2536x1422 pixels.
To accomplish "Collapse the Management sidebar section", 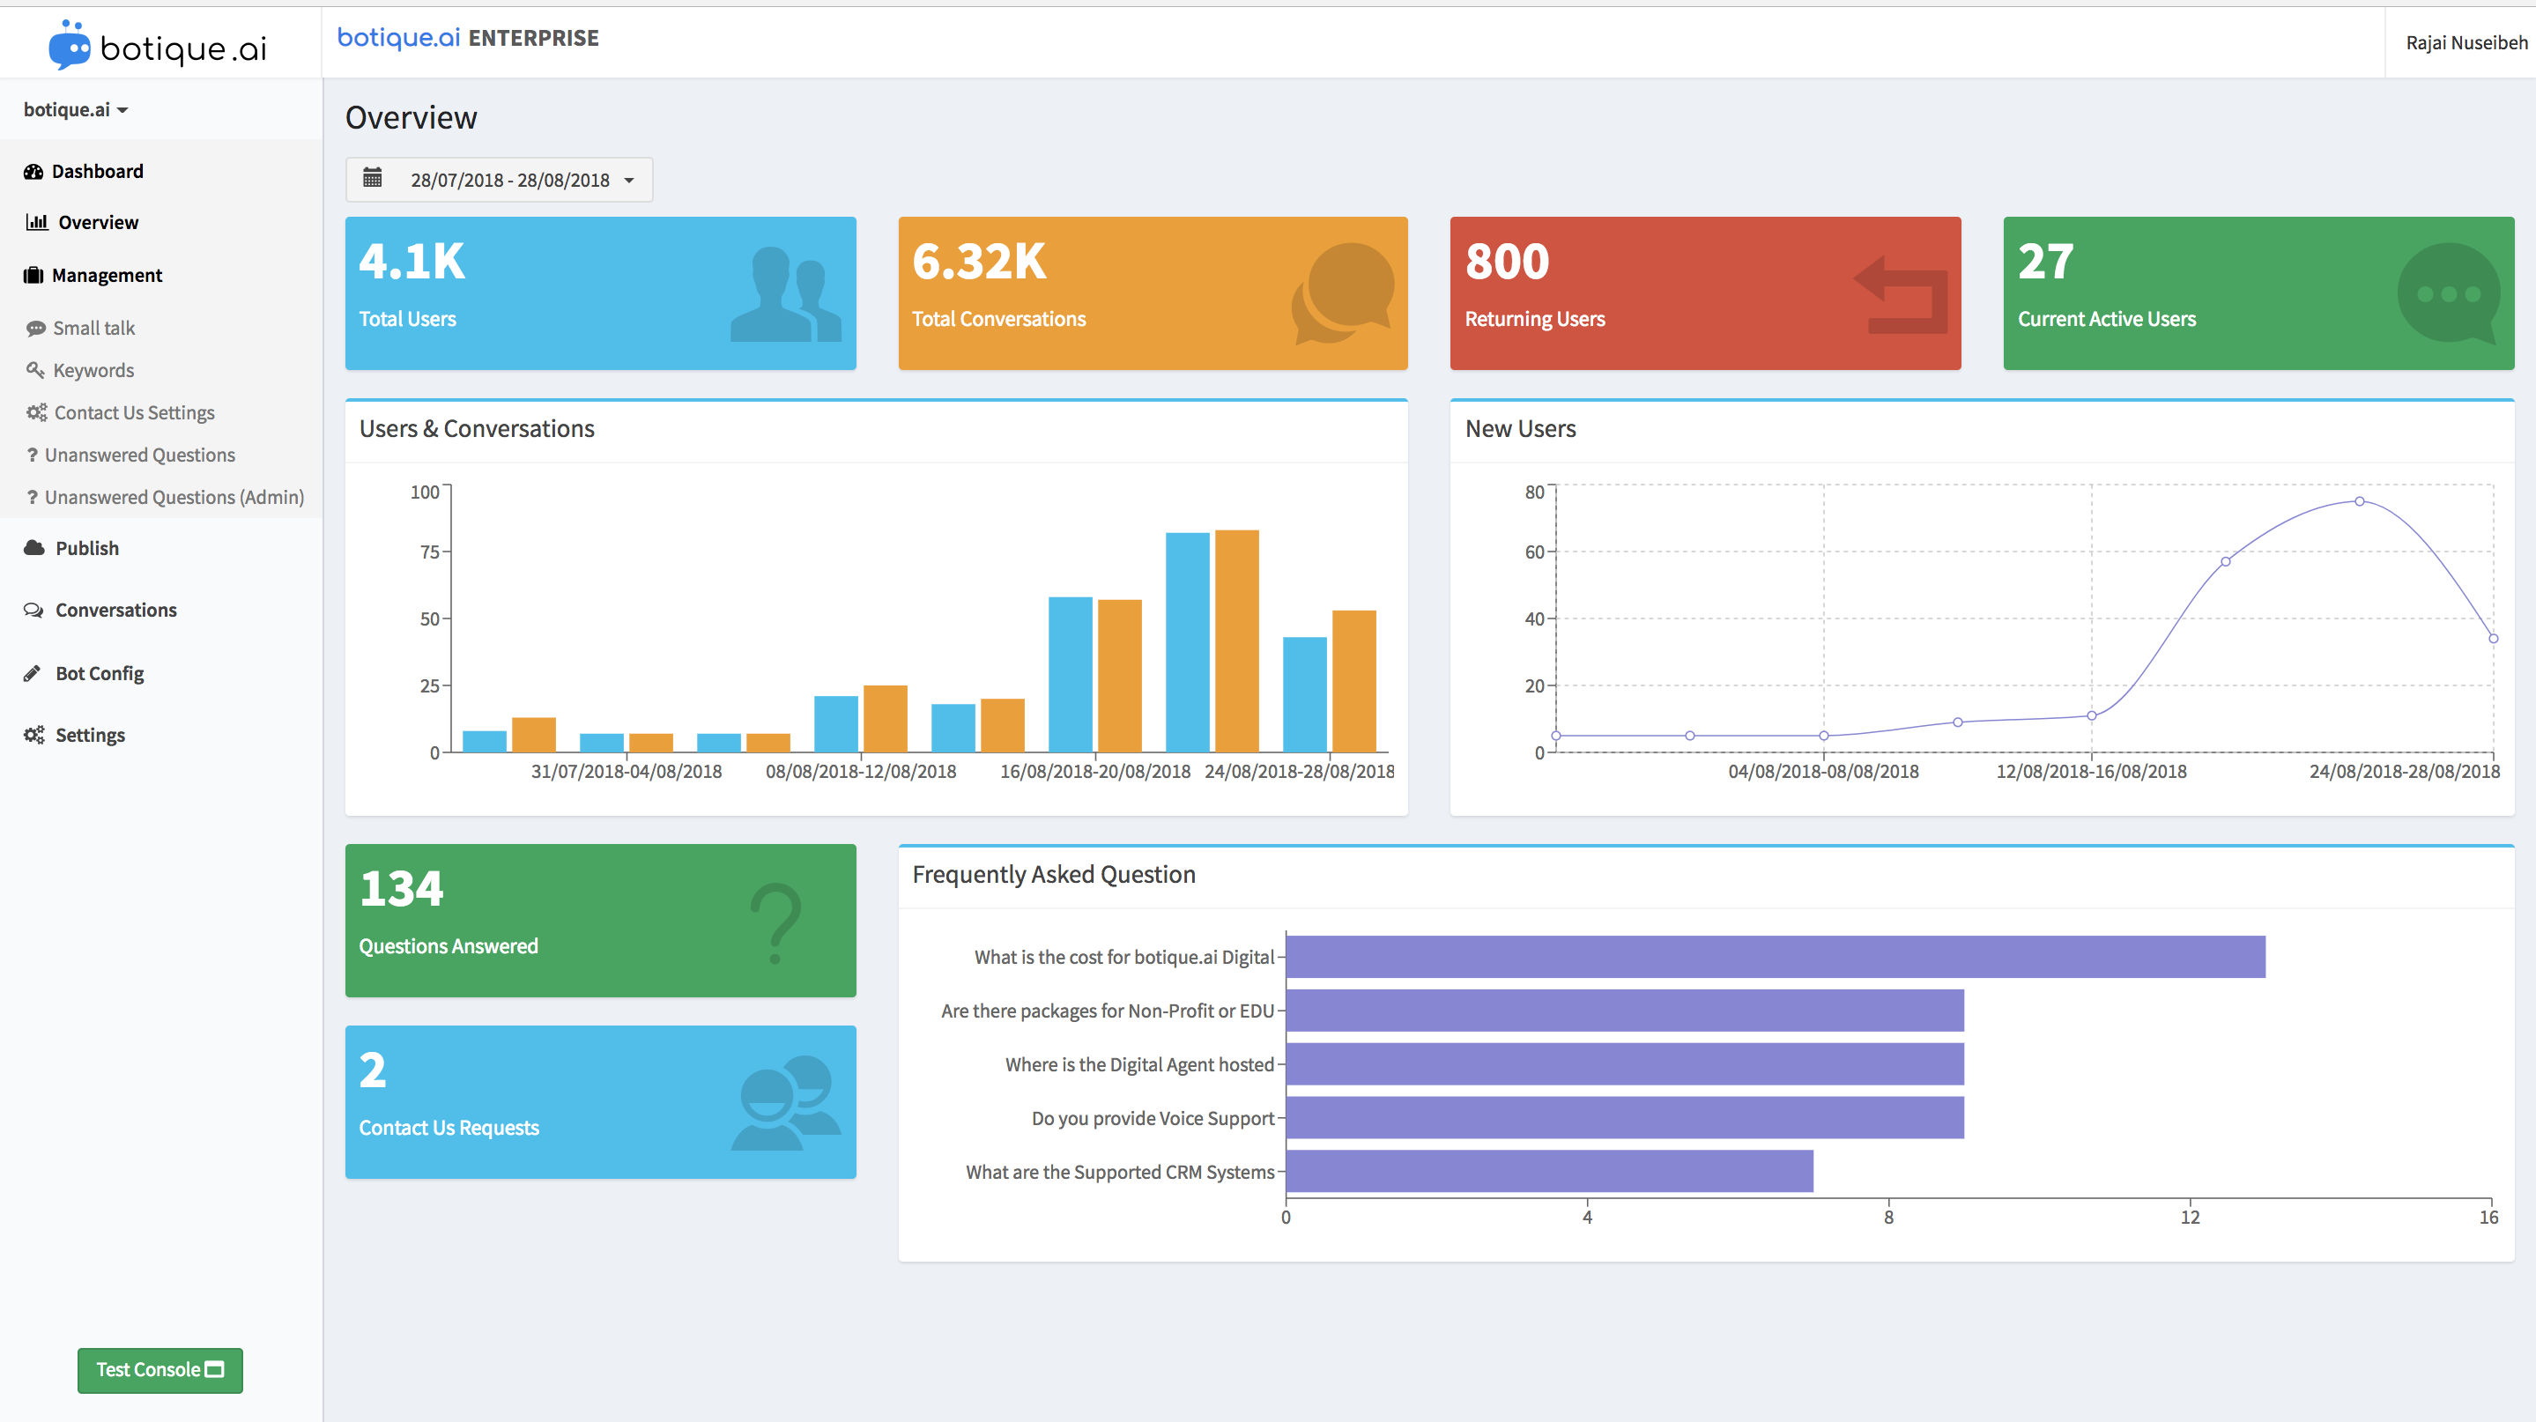I will tap(107, 276).
